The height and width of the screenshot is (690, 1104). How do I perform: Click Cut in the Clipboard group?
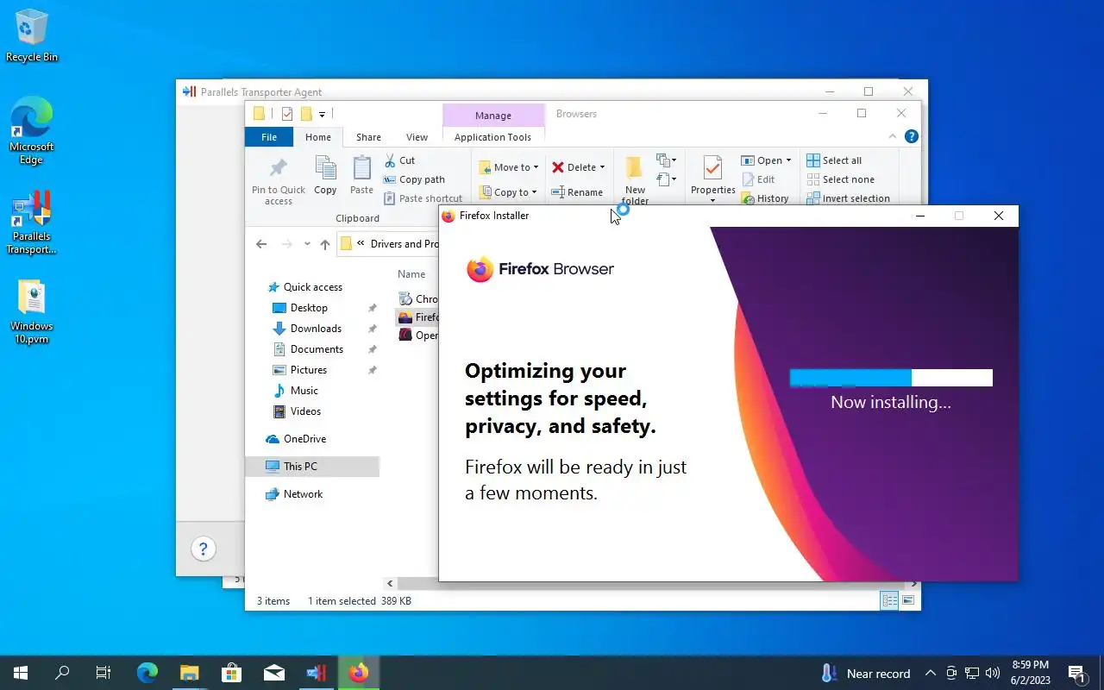point(399,160)
